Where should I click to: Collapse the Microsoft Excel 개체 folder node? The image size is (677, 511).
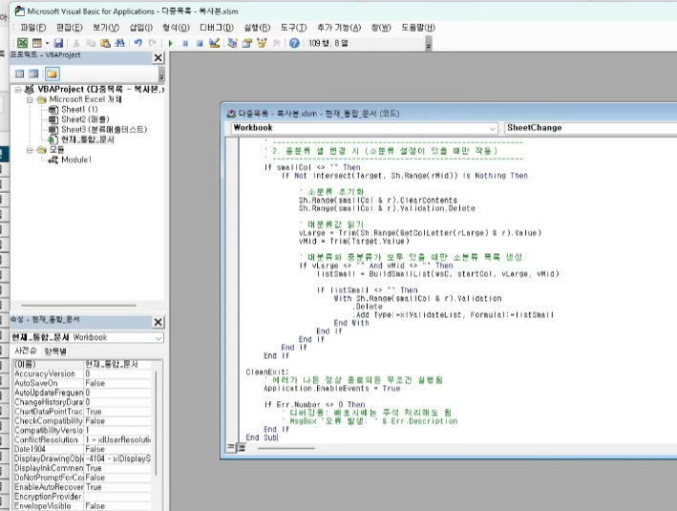(x=30, y=99)
